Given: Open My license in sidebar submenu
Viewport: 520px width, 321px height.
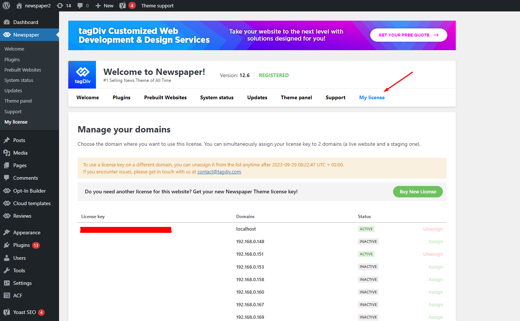Looking at the screenshot, I should pos(16,122).
